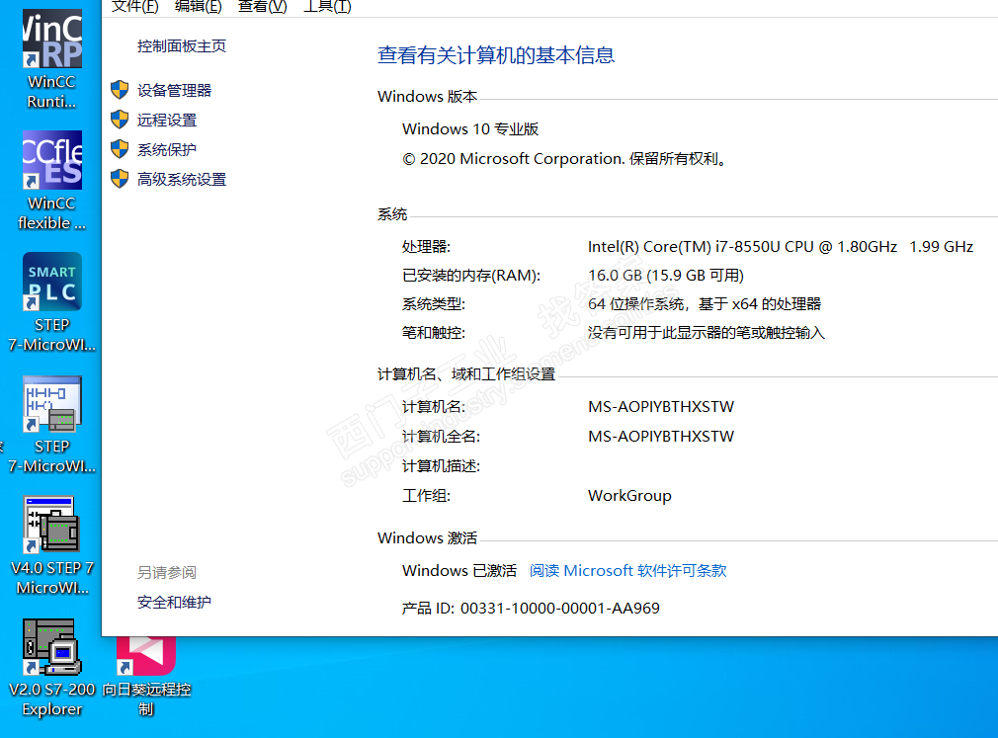This screenshot has width=998, height=738.
Task: Click the 另请参阅 heading
Action: (167, 573)
